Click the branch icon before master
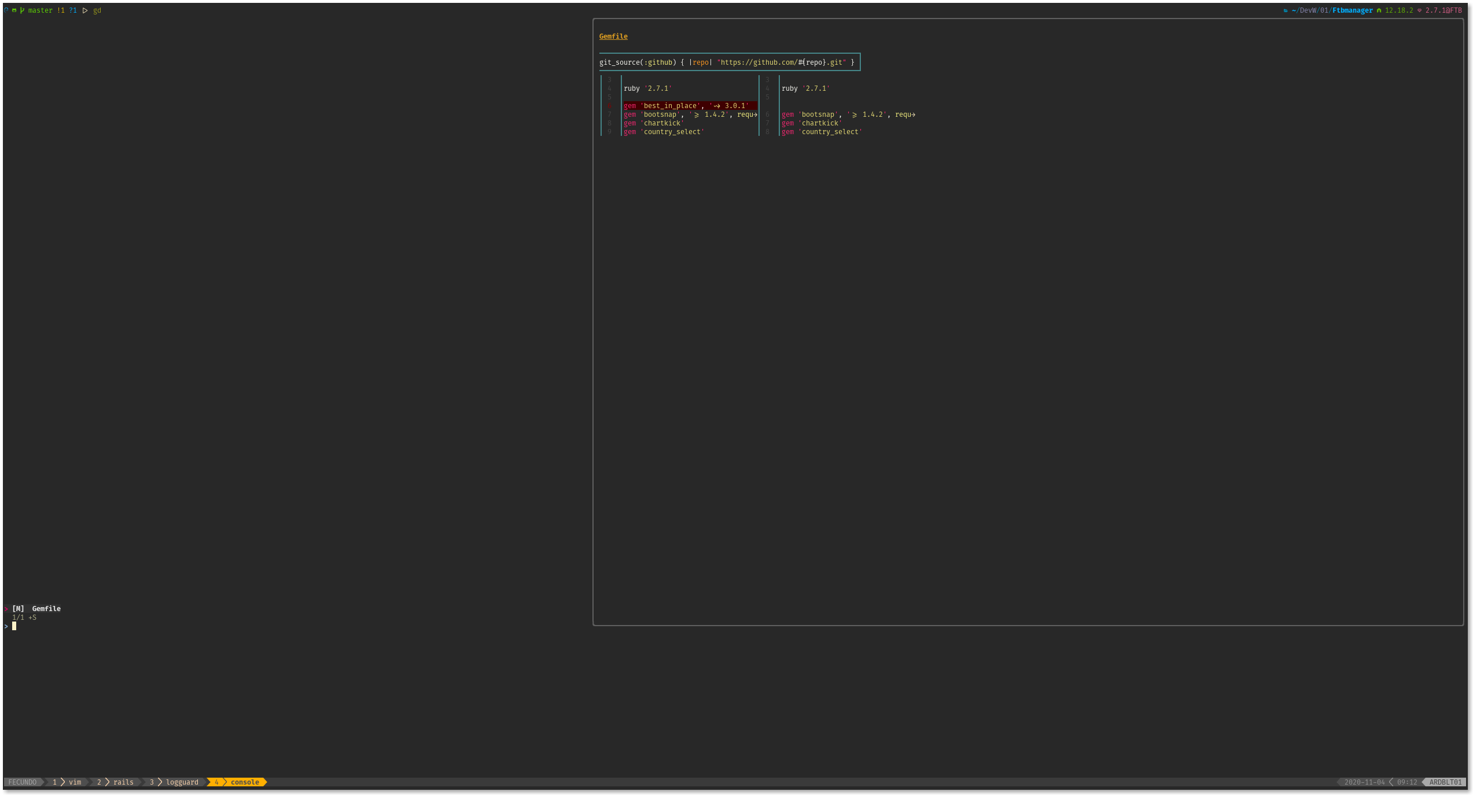 click(22, 10)
